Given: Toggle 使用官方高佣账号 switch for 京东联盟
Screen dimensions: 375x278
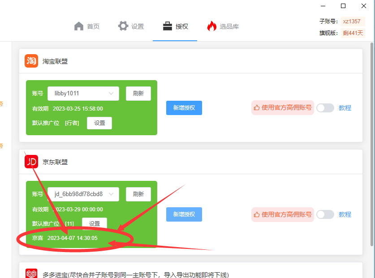Looking at the screenshot, I should (325, 214).
